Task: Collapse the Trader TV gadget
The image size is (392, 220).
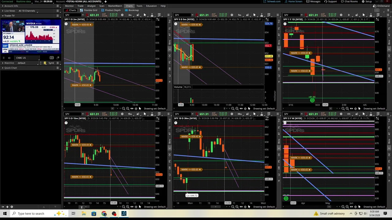Action: [2, 16]
